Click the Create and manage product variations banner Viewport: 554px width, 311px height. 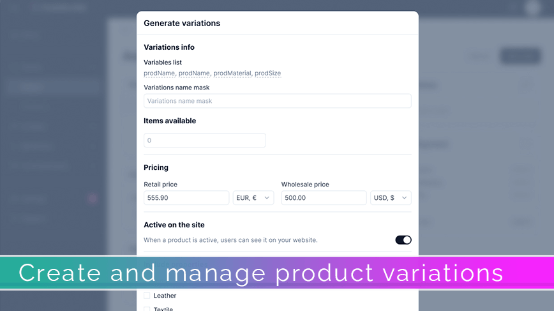277,273
